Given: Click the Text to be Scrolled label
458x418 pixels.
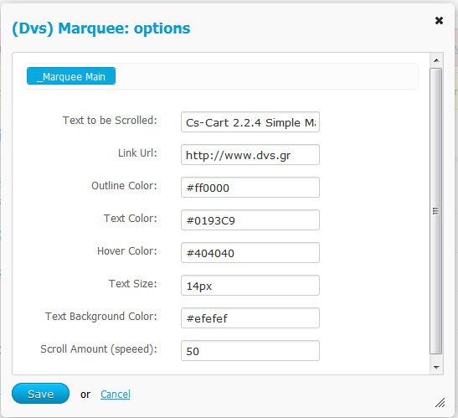Looking at the screenshot, I should point(110,121).
